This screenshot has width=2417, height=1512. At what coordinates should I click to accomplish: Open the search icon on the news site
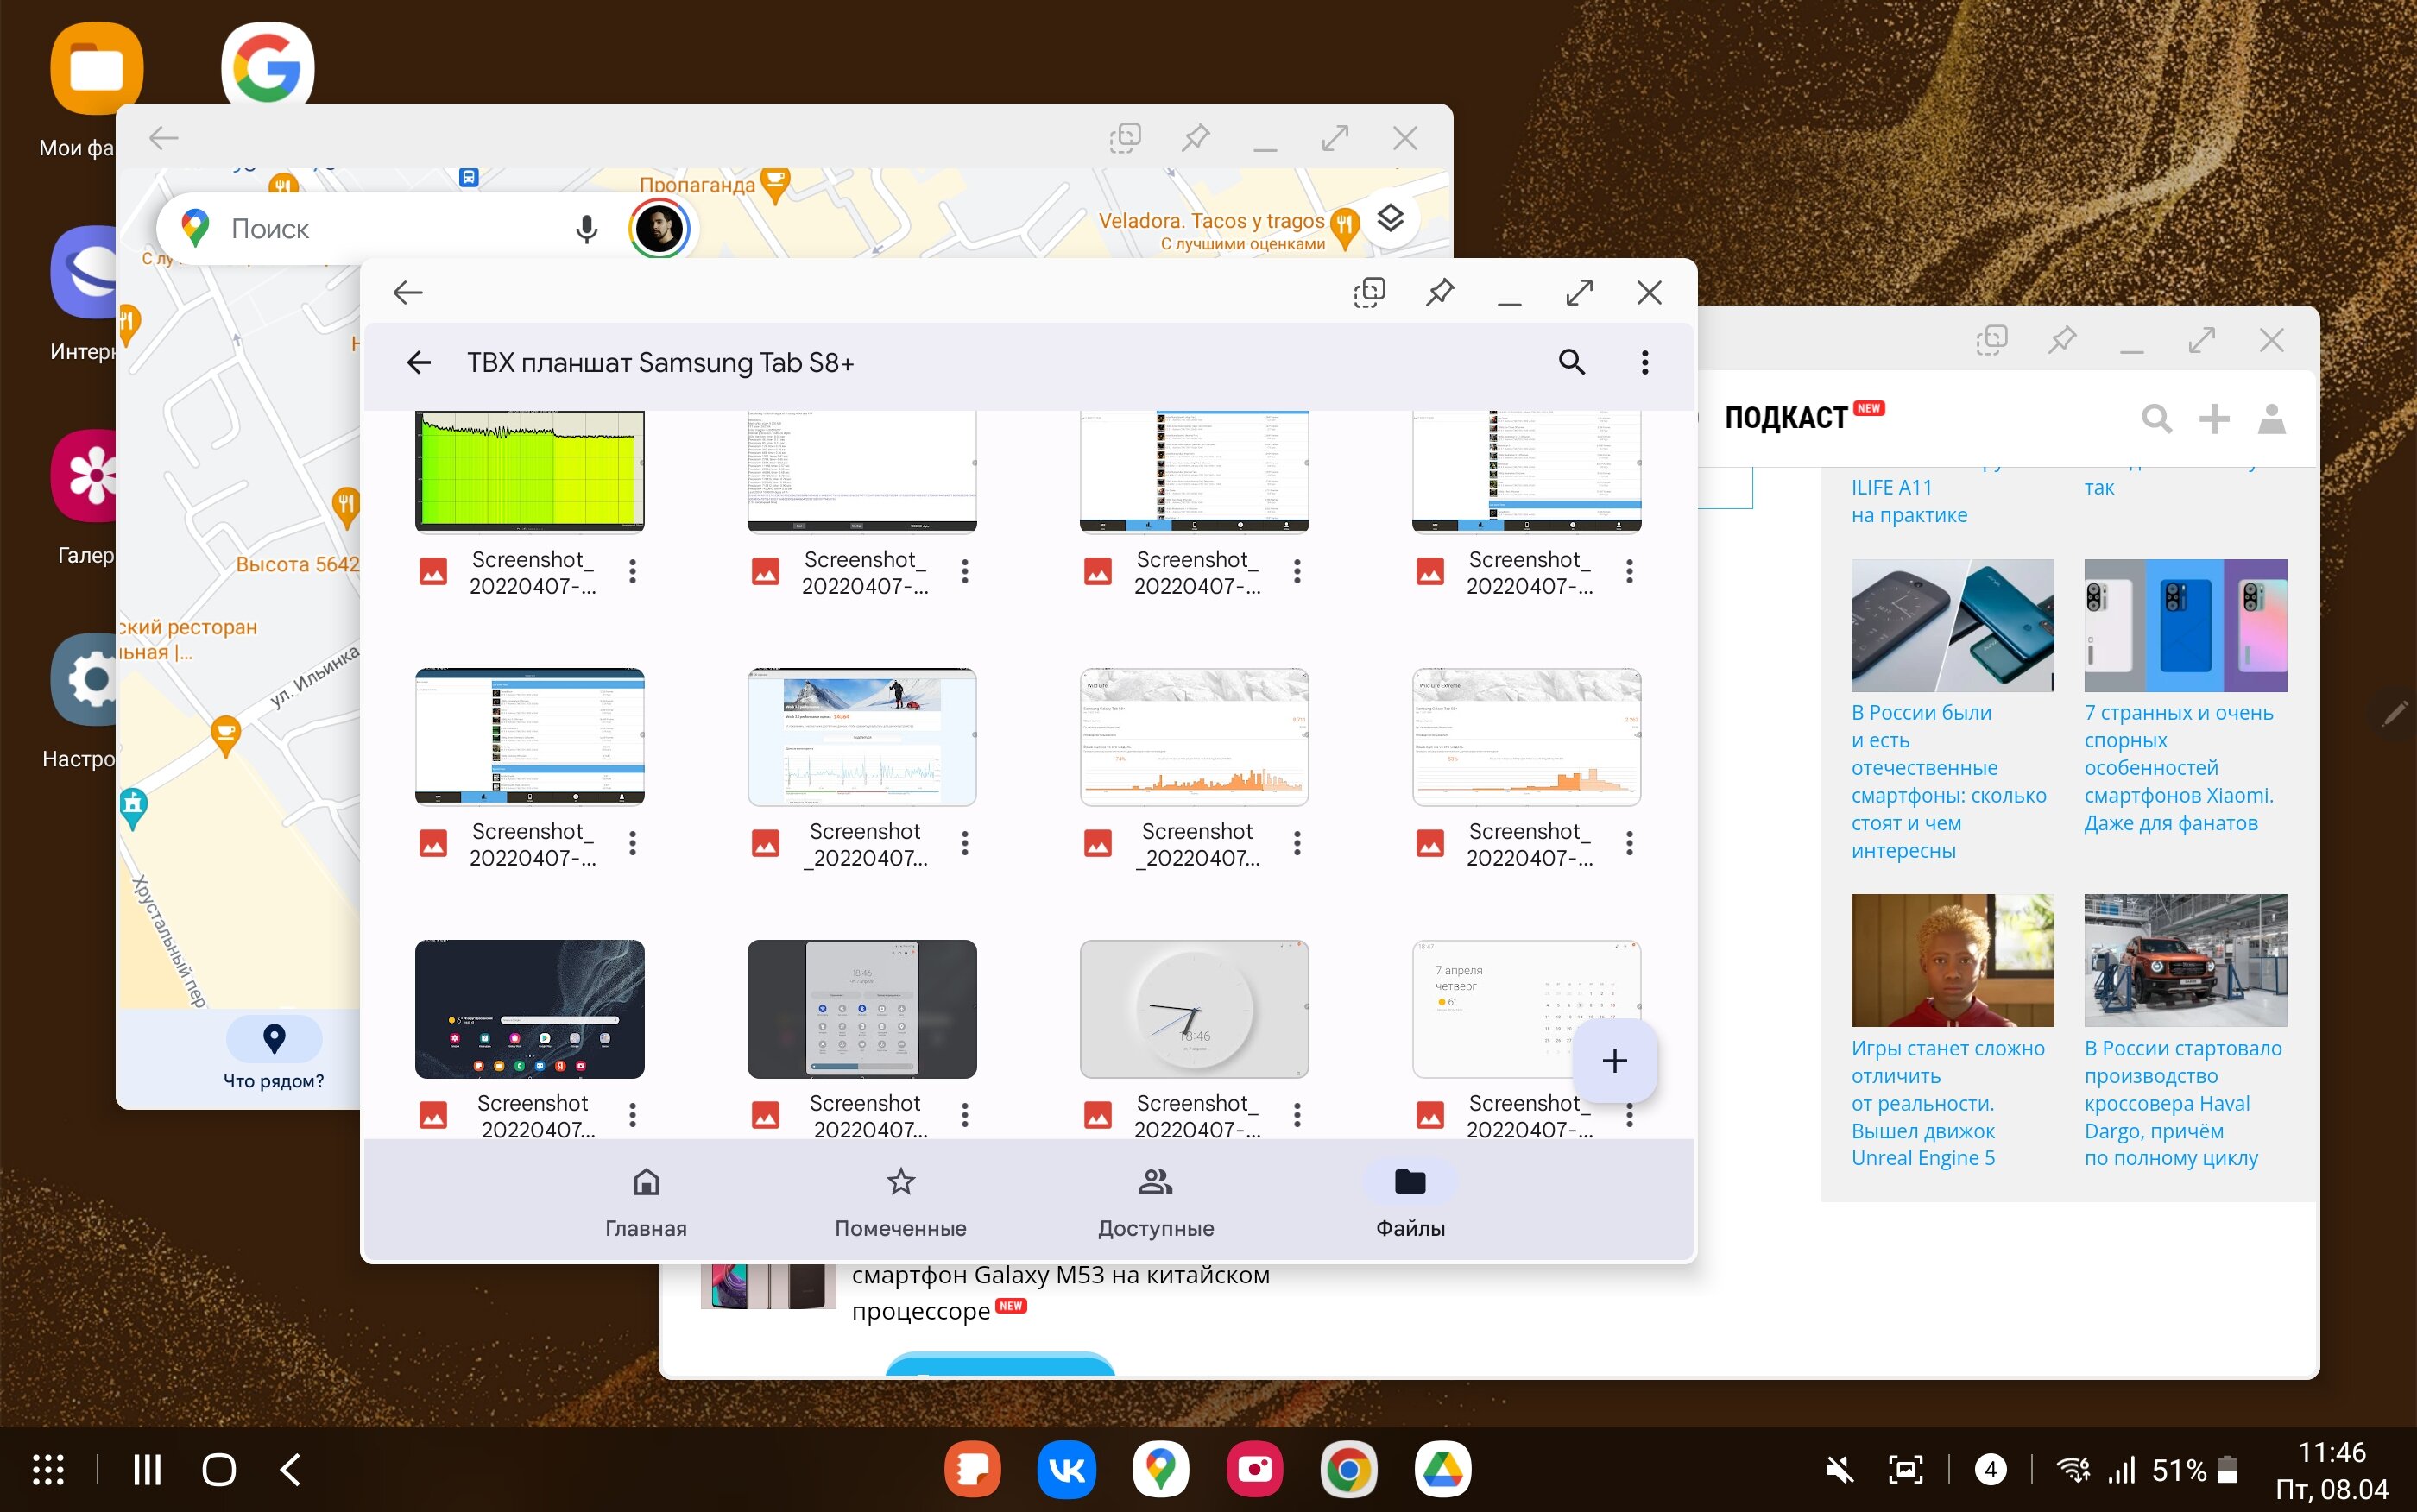point(2156,418)
